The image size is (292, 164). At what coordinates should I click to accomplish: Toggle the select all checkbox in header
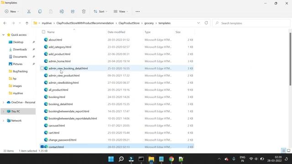(x=43, y=32)
